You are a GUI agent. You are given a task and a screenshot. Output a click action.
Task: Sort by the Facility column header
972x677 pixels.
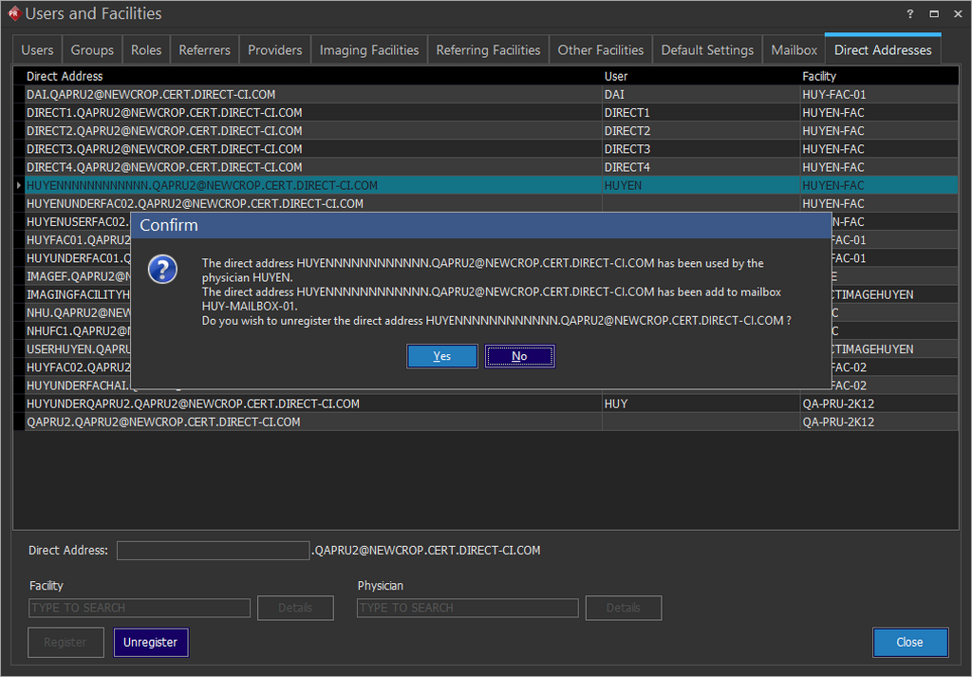(x=819, y=76)
